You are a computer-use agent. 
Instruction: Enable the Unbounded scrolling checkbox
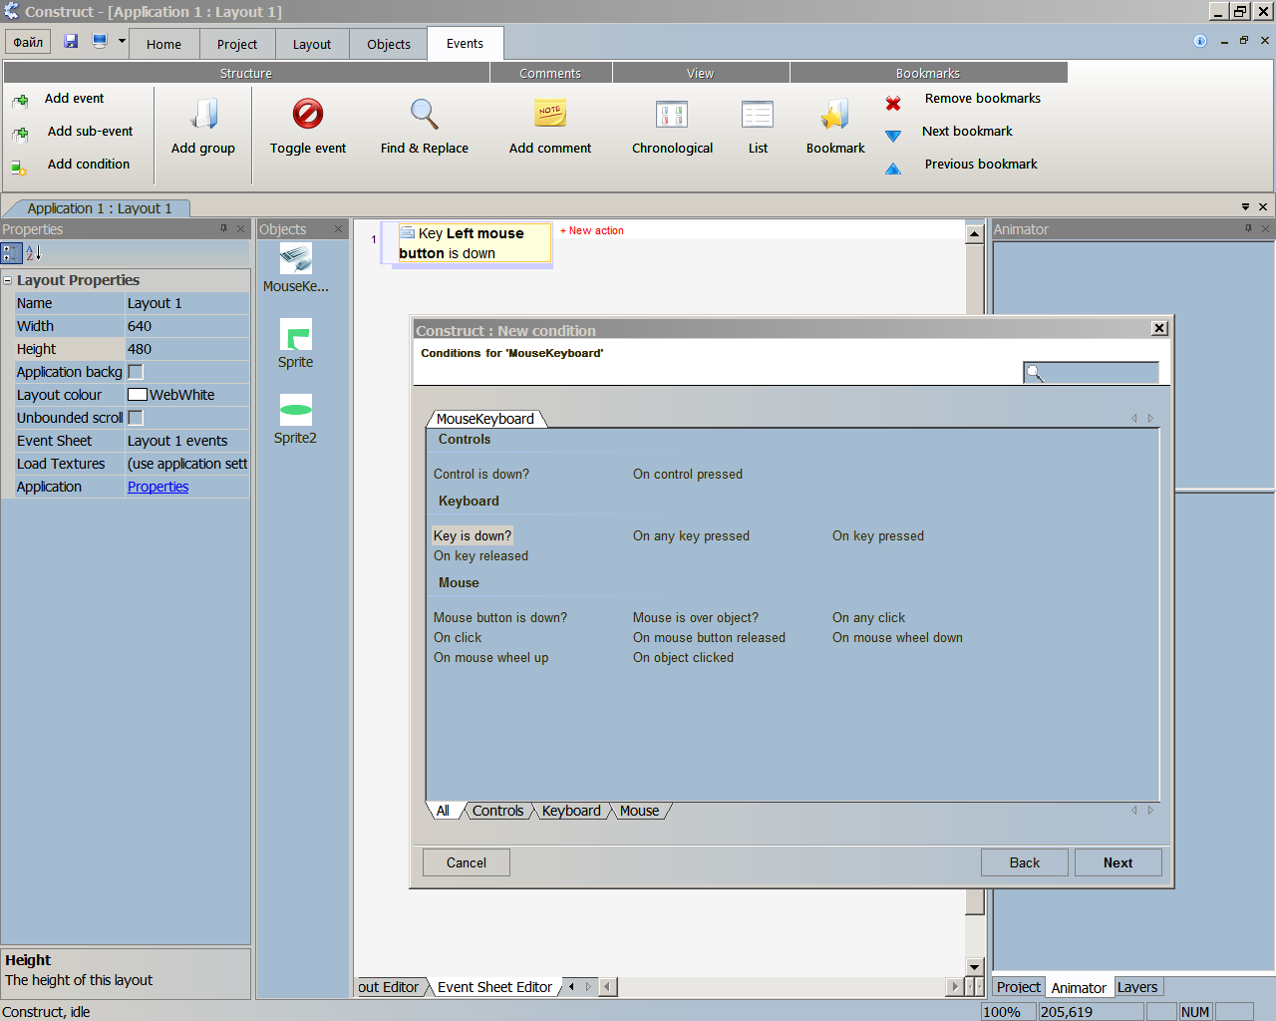pyautogui.click(x=136, y=418)
